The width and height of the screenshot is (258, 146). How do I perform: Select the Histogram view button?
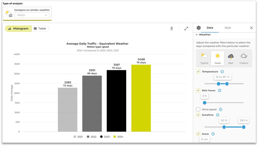pyautogui.click(x=18, y=28)
